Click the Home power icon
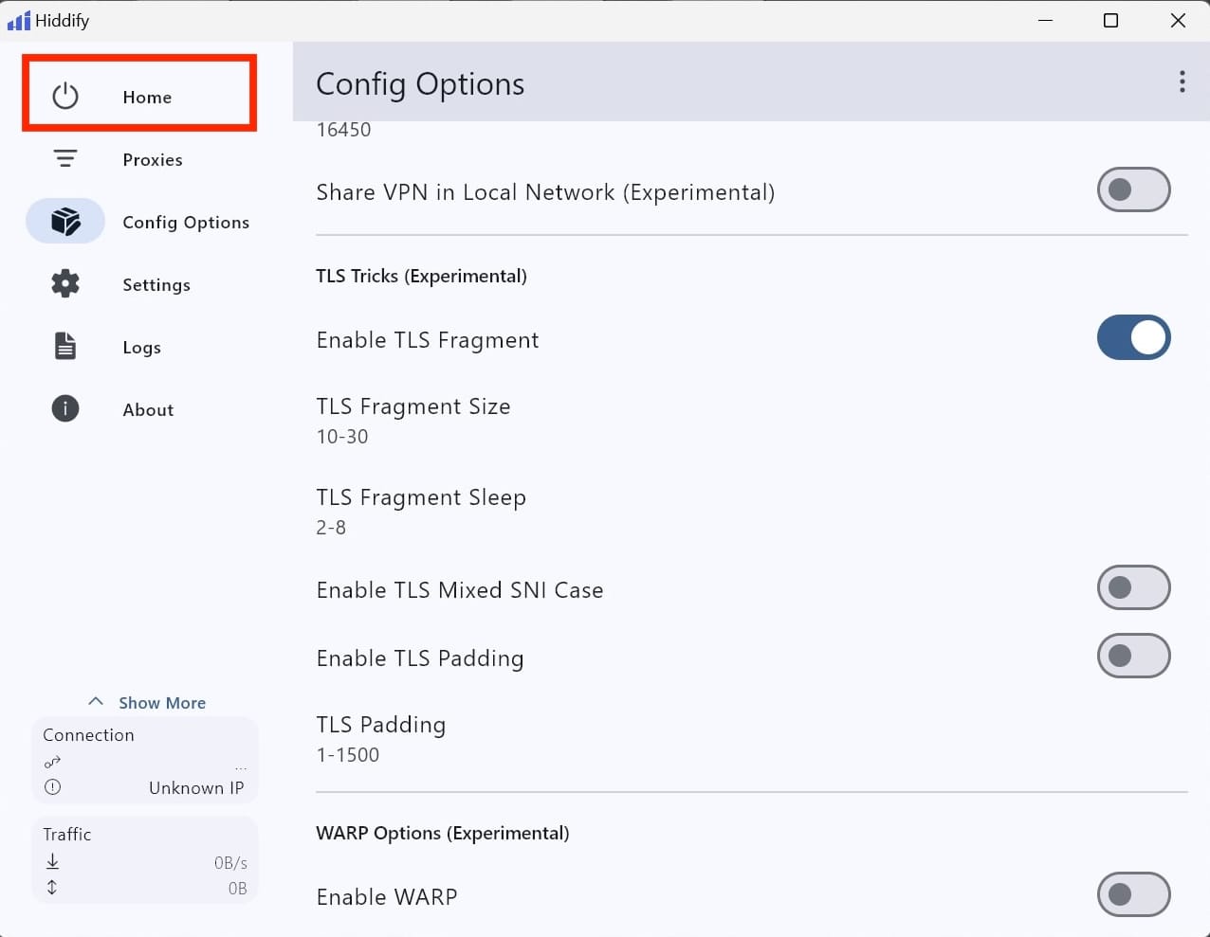Viewport: 1210px width, 937px height. (64, 96)
